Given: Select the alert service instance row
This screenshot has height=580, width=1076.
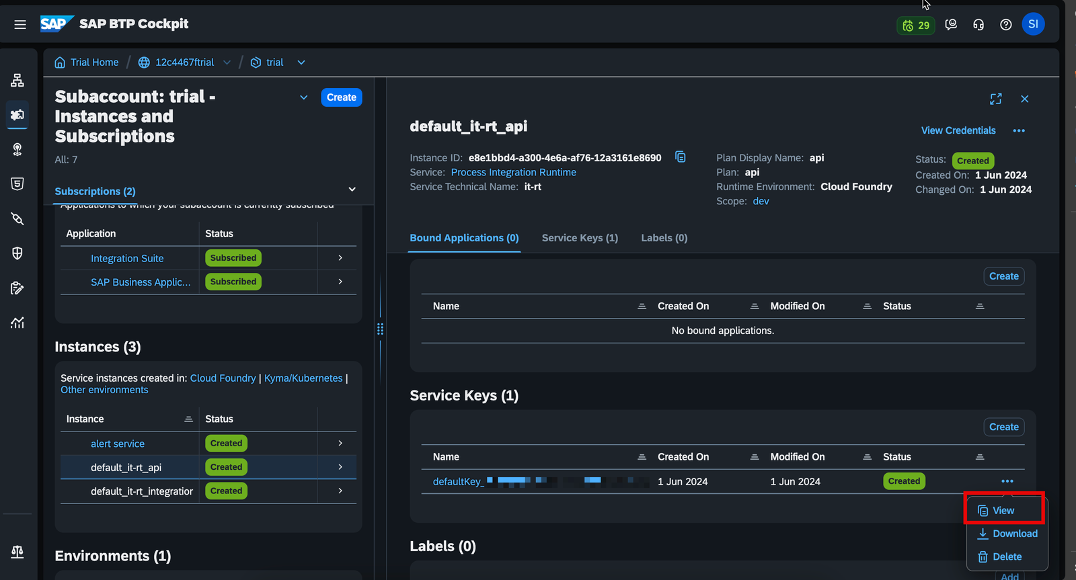Looking at the screenshot, I should pyautogui.click(x=118, y=444).
